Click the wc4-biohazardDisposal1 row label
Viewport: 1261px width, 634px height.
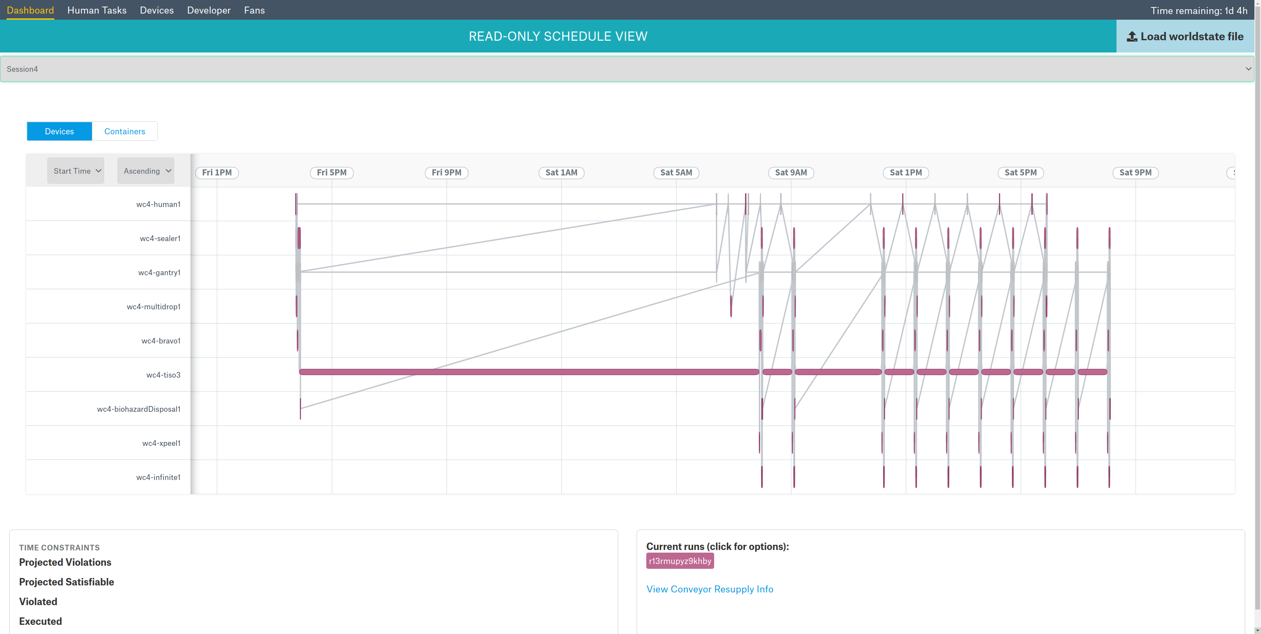tap(138, 409)
